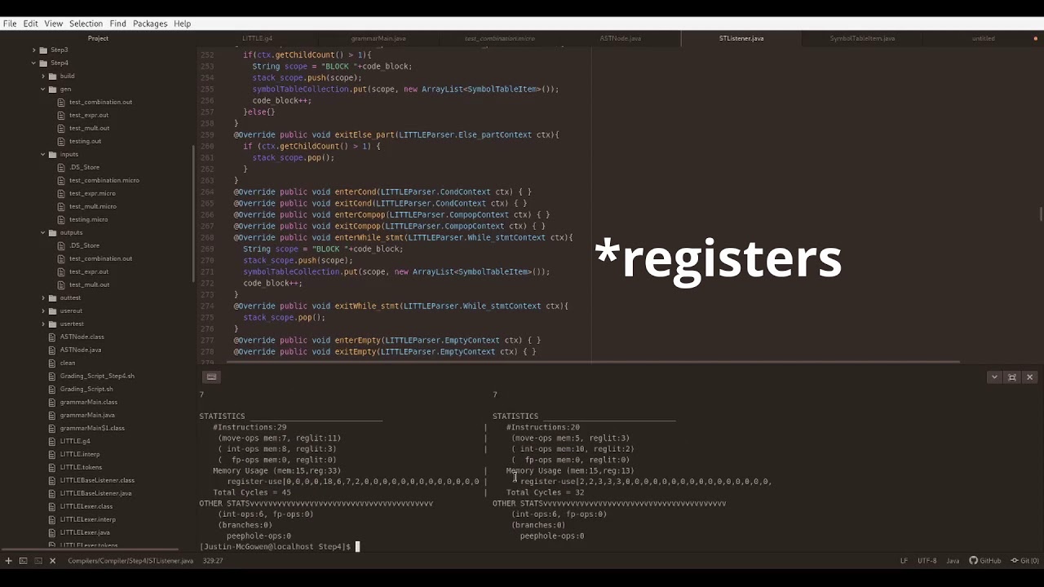Change line ending via LF in status bar
This screenshot has height=587, width=1044.
[x=904, y=561]
